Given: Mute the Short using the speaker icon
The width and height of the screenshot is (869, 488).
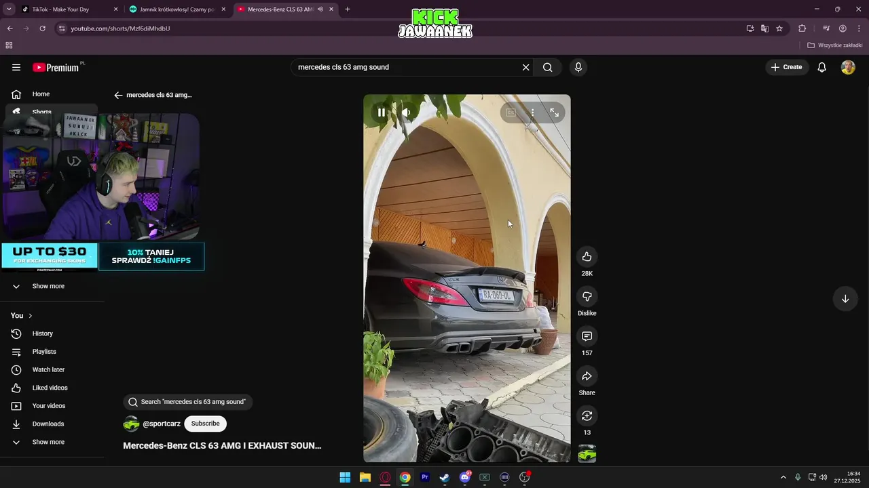Looking at the screenshot, I should click(x=406, y=113).
